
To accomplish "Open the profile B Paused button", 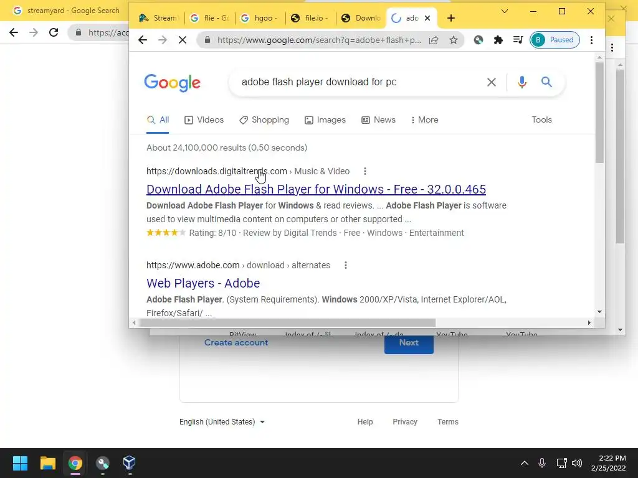I will click(x=555, y=40).
